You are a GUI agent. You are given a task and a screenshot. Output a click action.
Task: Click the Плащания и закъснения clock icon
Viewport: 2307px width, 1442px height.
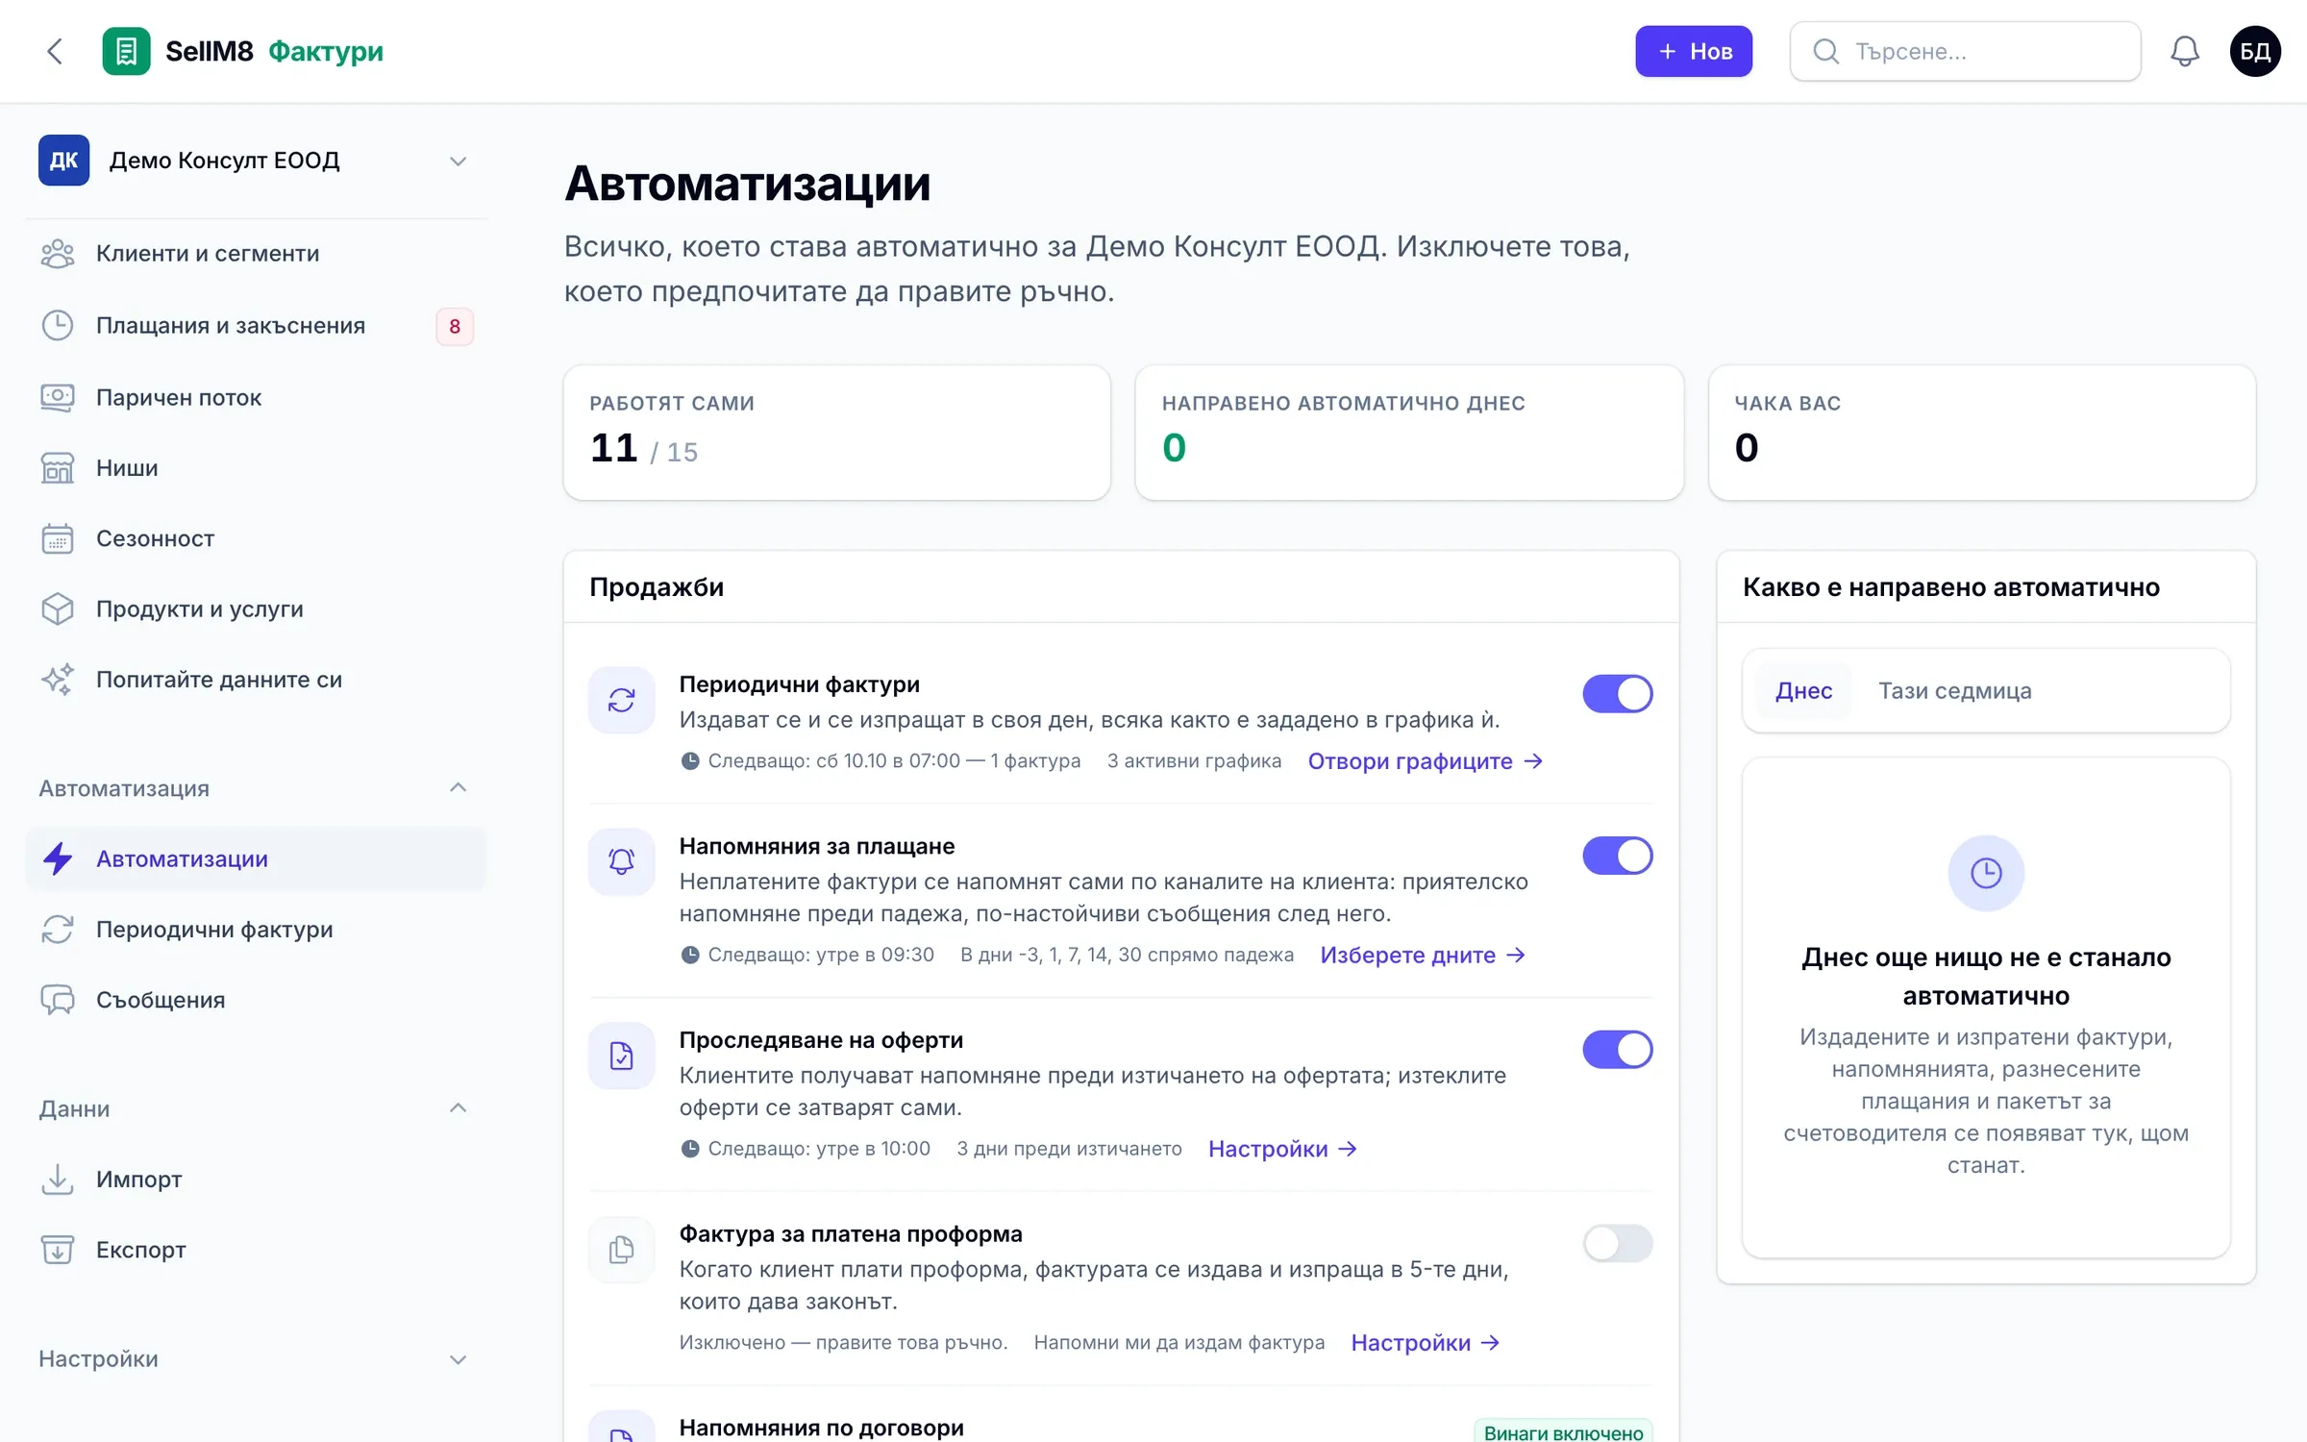point(58,326)
